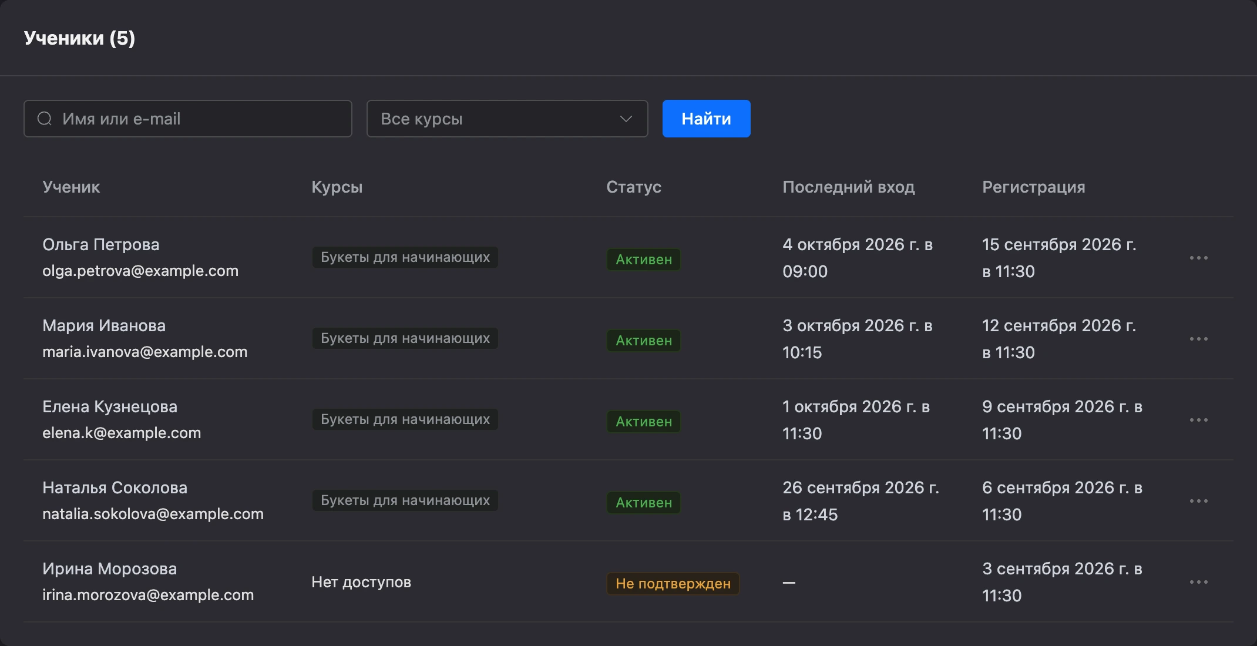Click Букеты для начинающих tag of Наталья Соколова
The width and height of the screenshot is (1257, 646).
(x=405, y=500)
